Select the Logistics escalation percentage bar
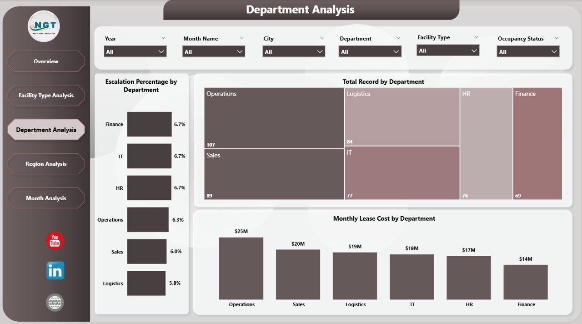 [x=146, y=283]
